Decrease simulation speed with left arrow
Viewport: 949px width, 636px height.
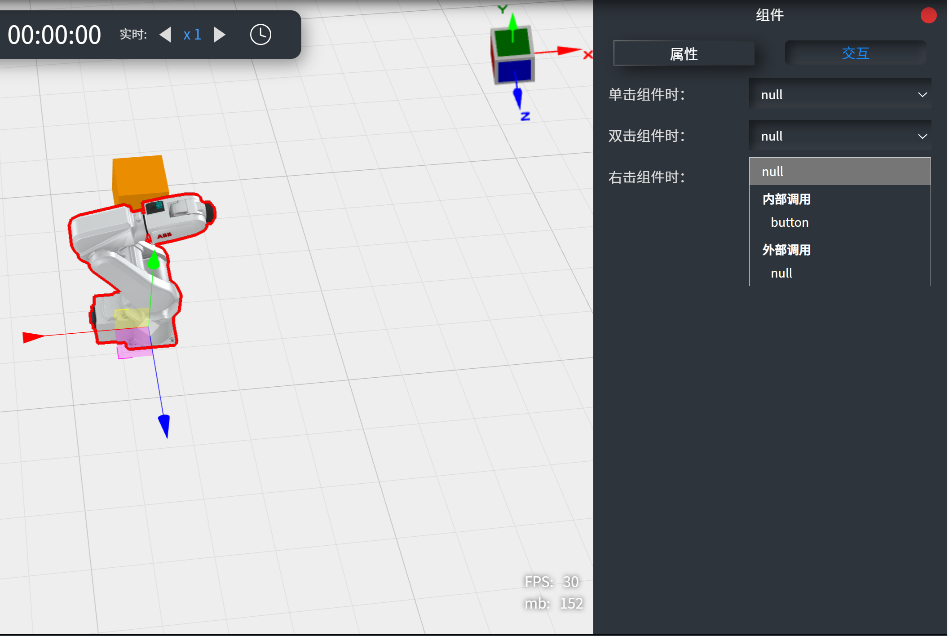tap(166, 35)
